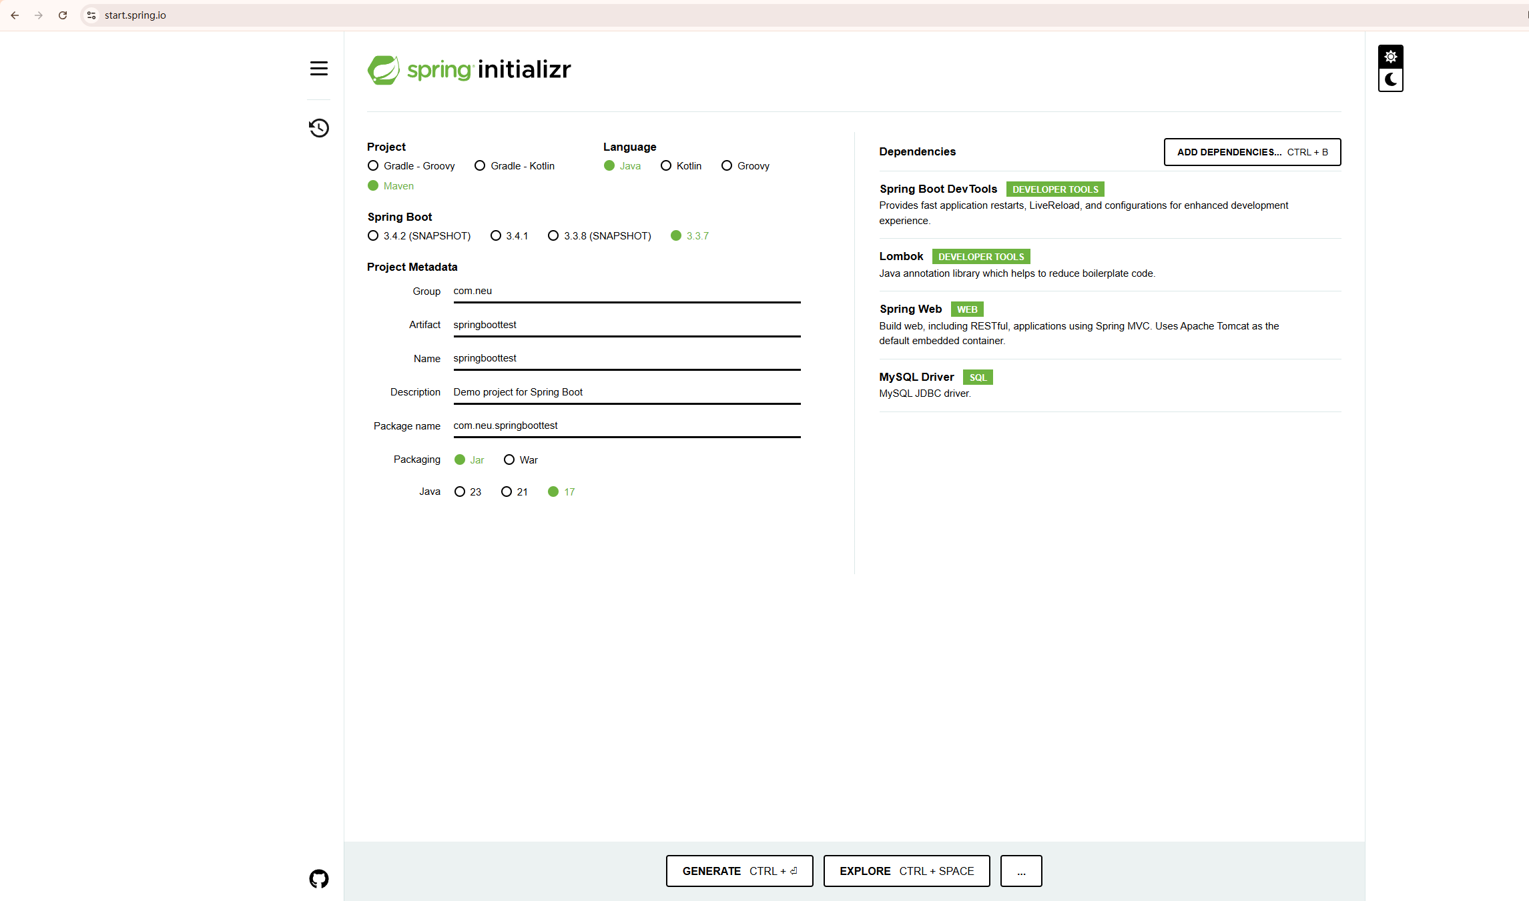Click the Spring Web dependency entry

[910, 309]
